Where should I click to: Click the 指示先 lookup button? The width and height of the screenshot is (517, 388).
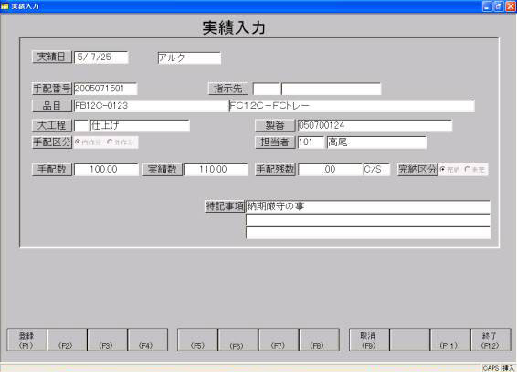click(x=228, y=89)
